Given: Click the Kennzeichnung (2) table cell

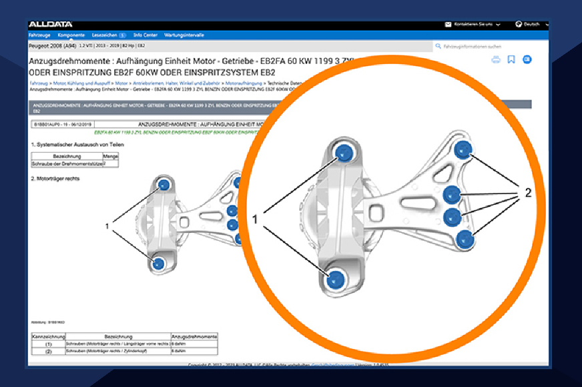Looking at the screenshot, I should click(x=49, y=352).
